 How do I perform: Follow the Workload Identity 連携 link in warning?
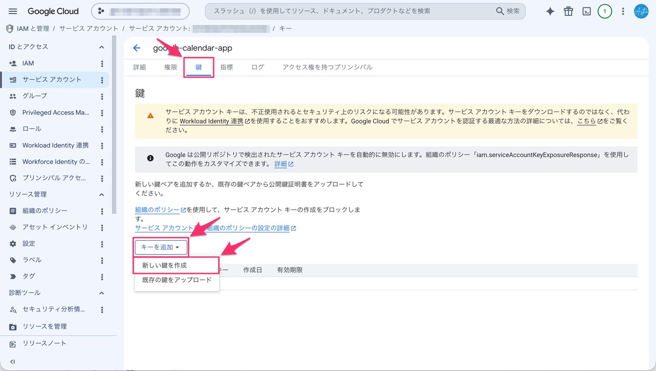(x=215, y=121)
